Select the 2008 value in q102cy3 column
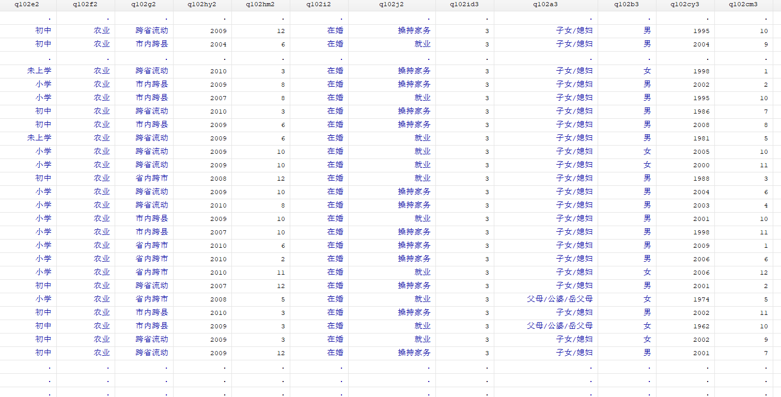 [x=701, y=125]
